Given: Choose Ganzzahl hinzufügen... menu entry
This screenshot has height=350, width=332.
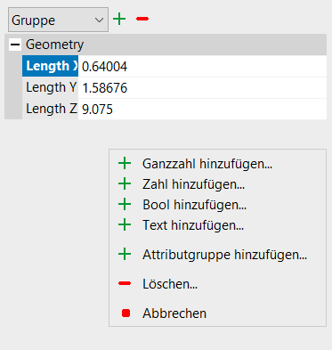Looking at the screenshot, I should coord(207,164).
